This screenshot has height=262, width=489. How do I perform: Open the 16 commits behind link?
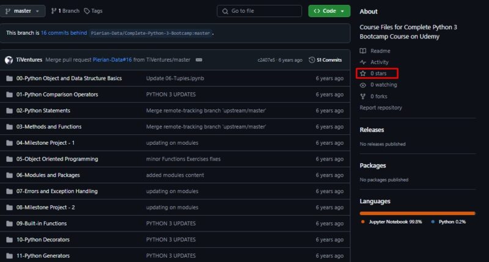coord(64,33)
